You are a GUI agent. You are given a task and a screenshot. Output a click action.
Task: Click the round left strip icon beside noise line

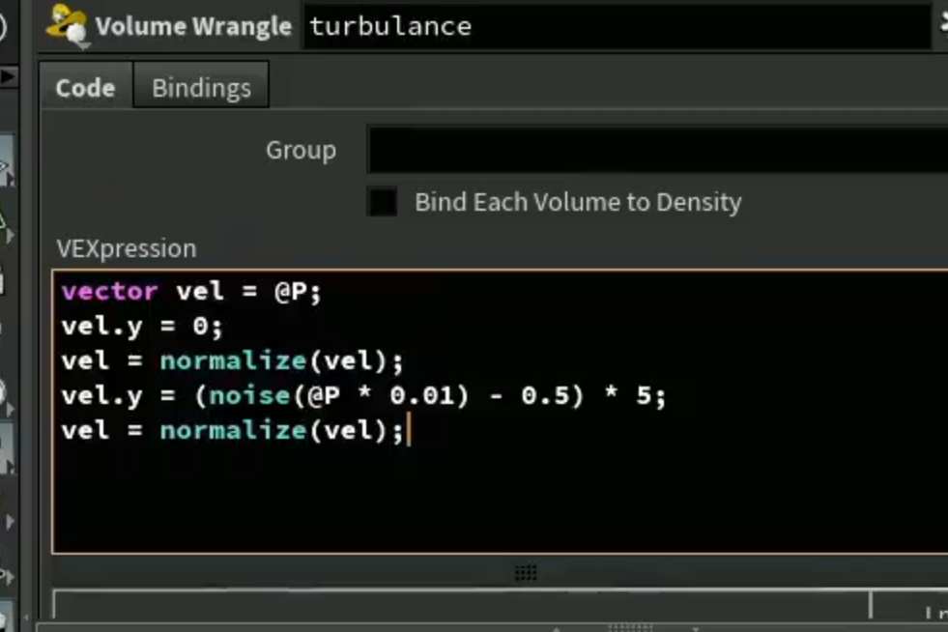(x=5, y=395)
